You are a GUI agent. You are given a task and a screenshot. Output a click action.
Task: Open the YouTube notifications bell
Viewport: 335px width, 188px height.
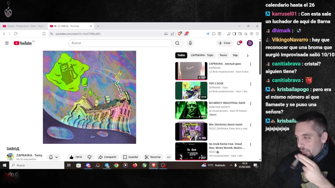[239, 43]
